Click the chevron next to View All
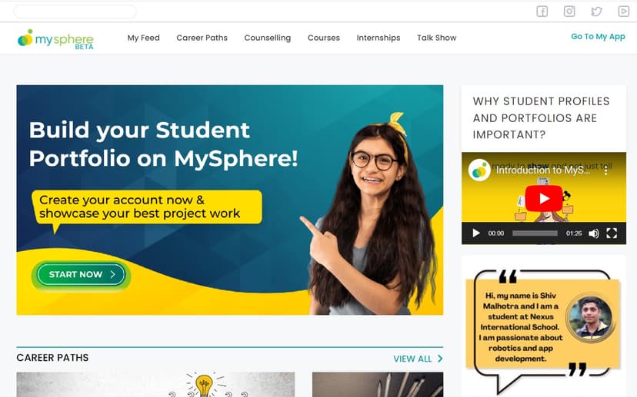 pos(440,359)
